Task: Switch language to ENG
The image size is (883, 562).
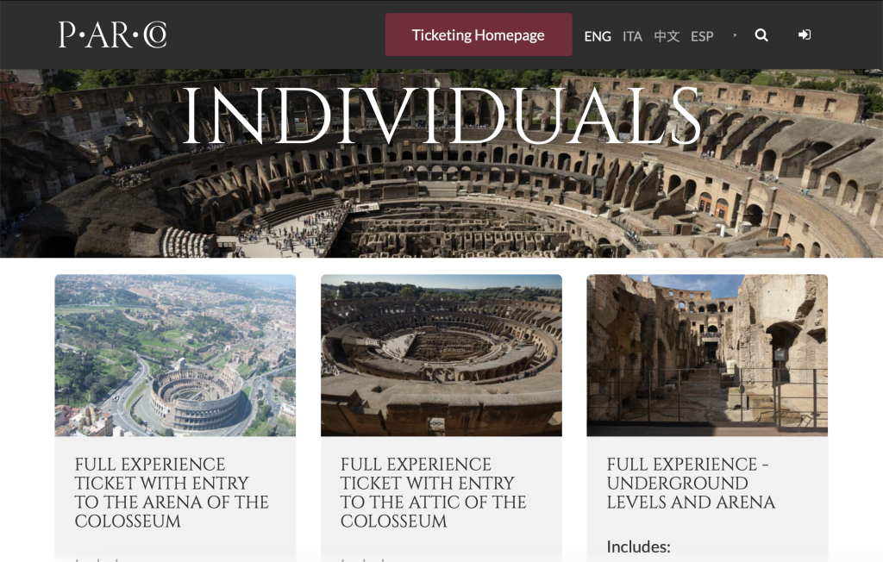Action: (598, 36)
